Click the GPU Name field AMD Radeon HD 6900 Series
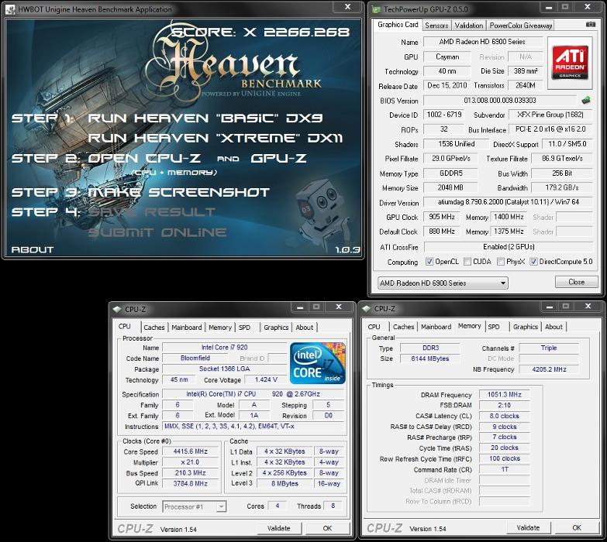The image size is (607, 542). 482,42
